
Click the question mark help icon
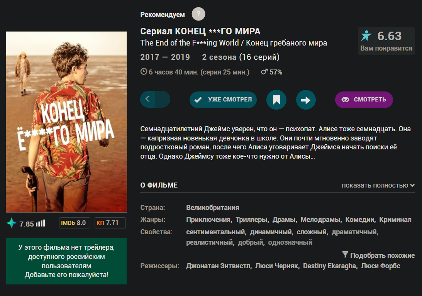[198, 14]
